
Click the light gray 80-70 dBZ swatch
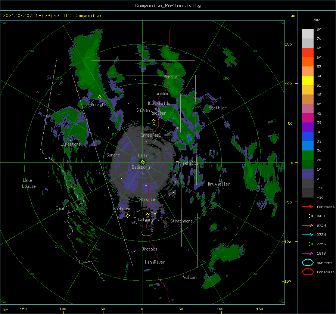tap(308, 34)
